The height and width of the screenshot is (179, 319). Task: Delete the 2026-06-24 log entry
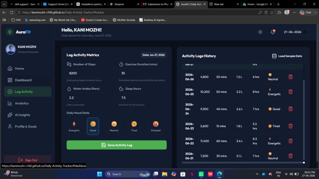pyautogui.click(x=291, y=109)
